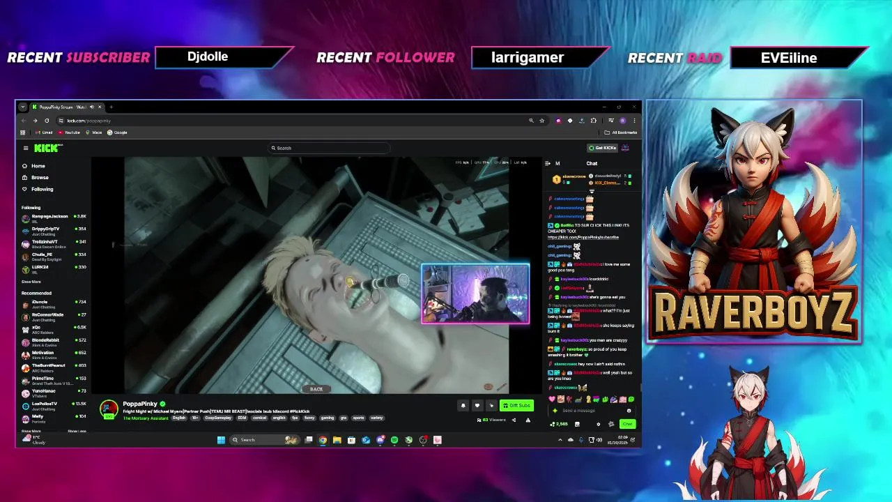
Task: Open the emote picker in chat input
Action: (x=629, y=411)
